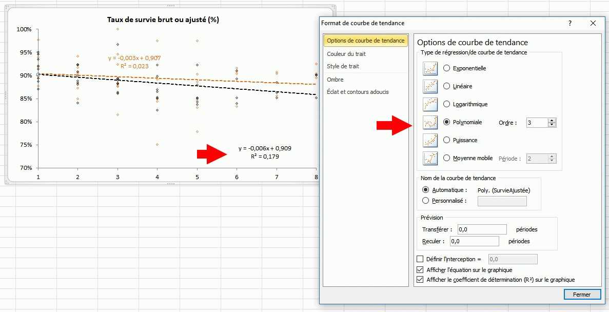Viewport: 609px width, 312px height.
Task: Click the Logarithmique trendline icon
Action: tap(430, 104)
